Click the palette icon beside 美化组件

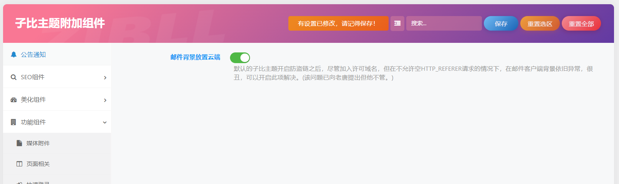[x=13, y=99]
